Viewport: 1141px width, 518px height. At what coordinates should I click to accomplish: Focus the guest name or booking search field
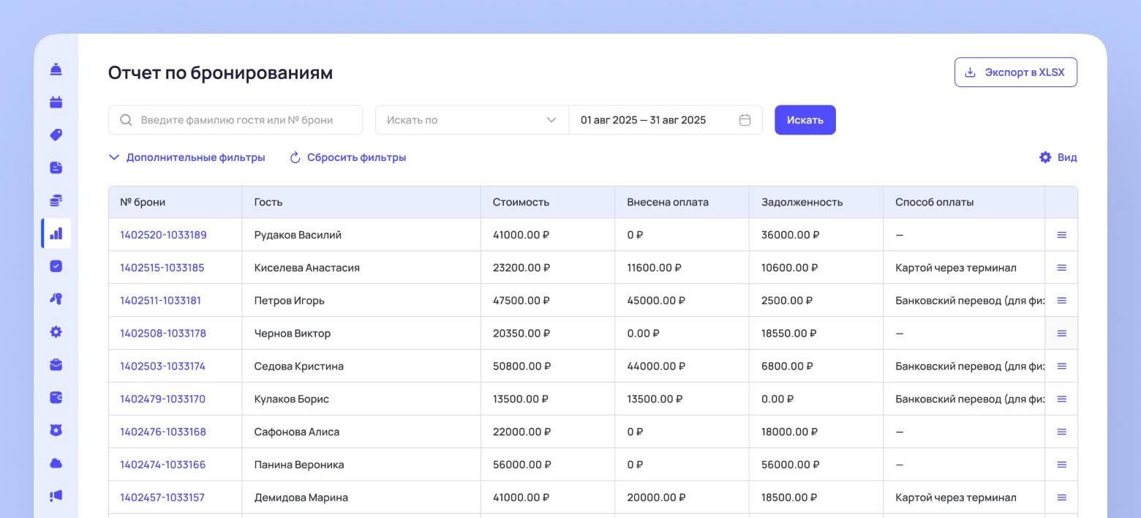point(236,120)
